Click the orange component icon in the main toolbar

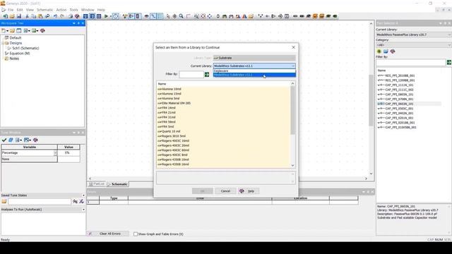coord(315,16)
